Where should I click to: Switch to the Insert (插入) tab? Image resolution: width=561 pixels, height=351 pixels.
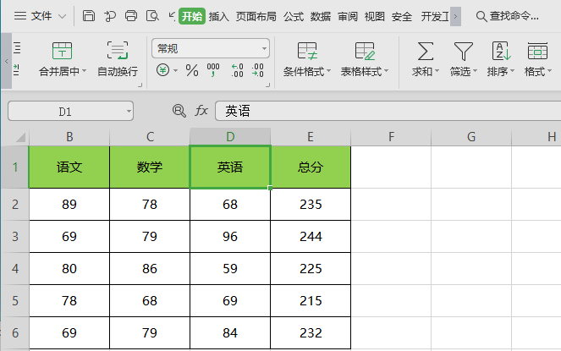point(219,16)
